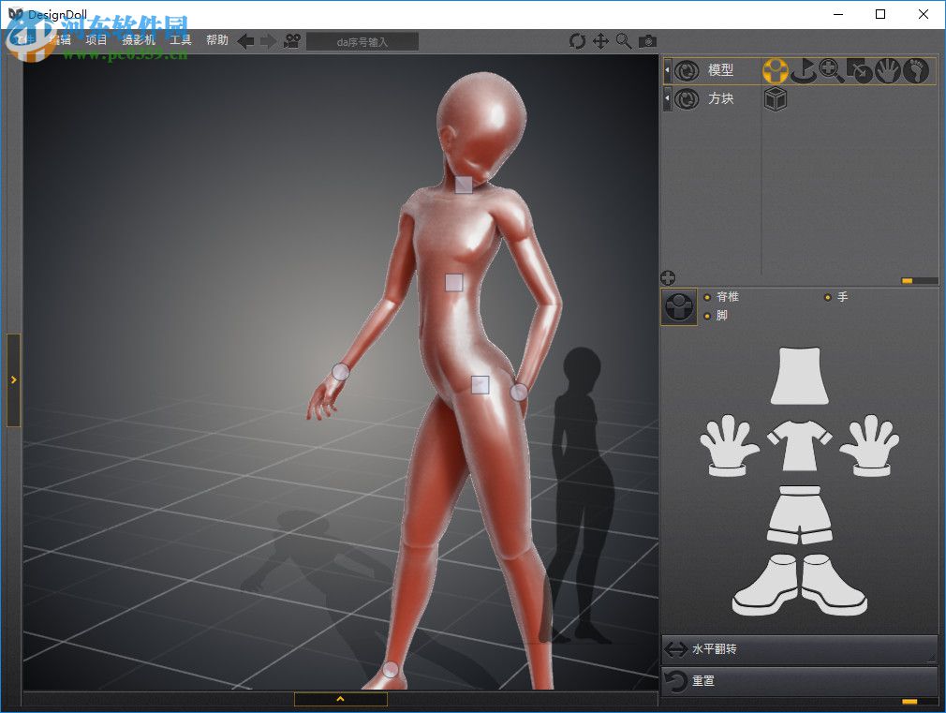Toggle the 脊椎 (spine) option
Screen dimensions: 946x713
tap(708, 297)
